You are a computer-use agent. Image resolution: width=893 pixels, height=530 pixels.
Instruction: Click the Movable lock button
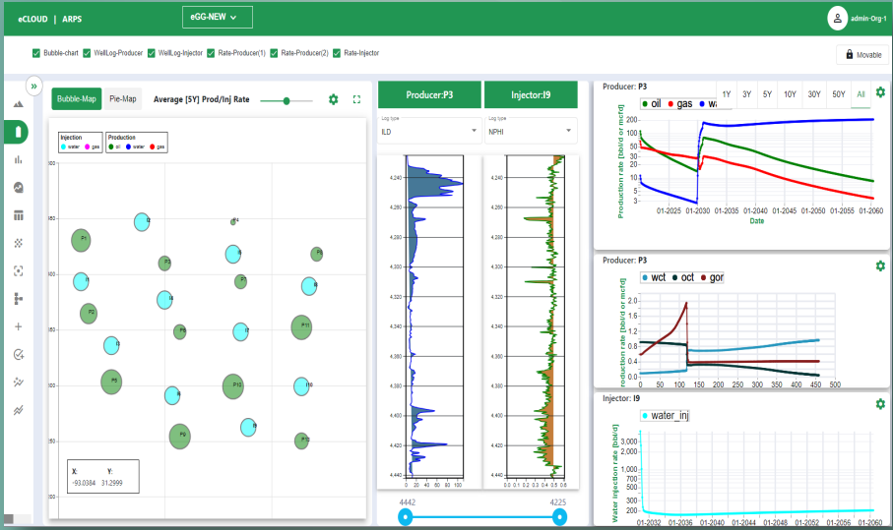[x=862, y=55]
